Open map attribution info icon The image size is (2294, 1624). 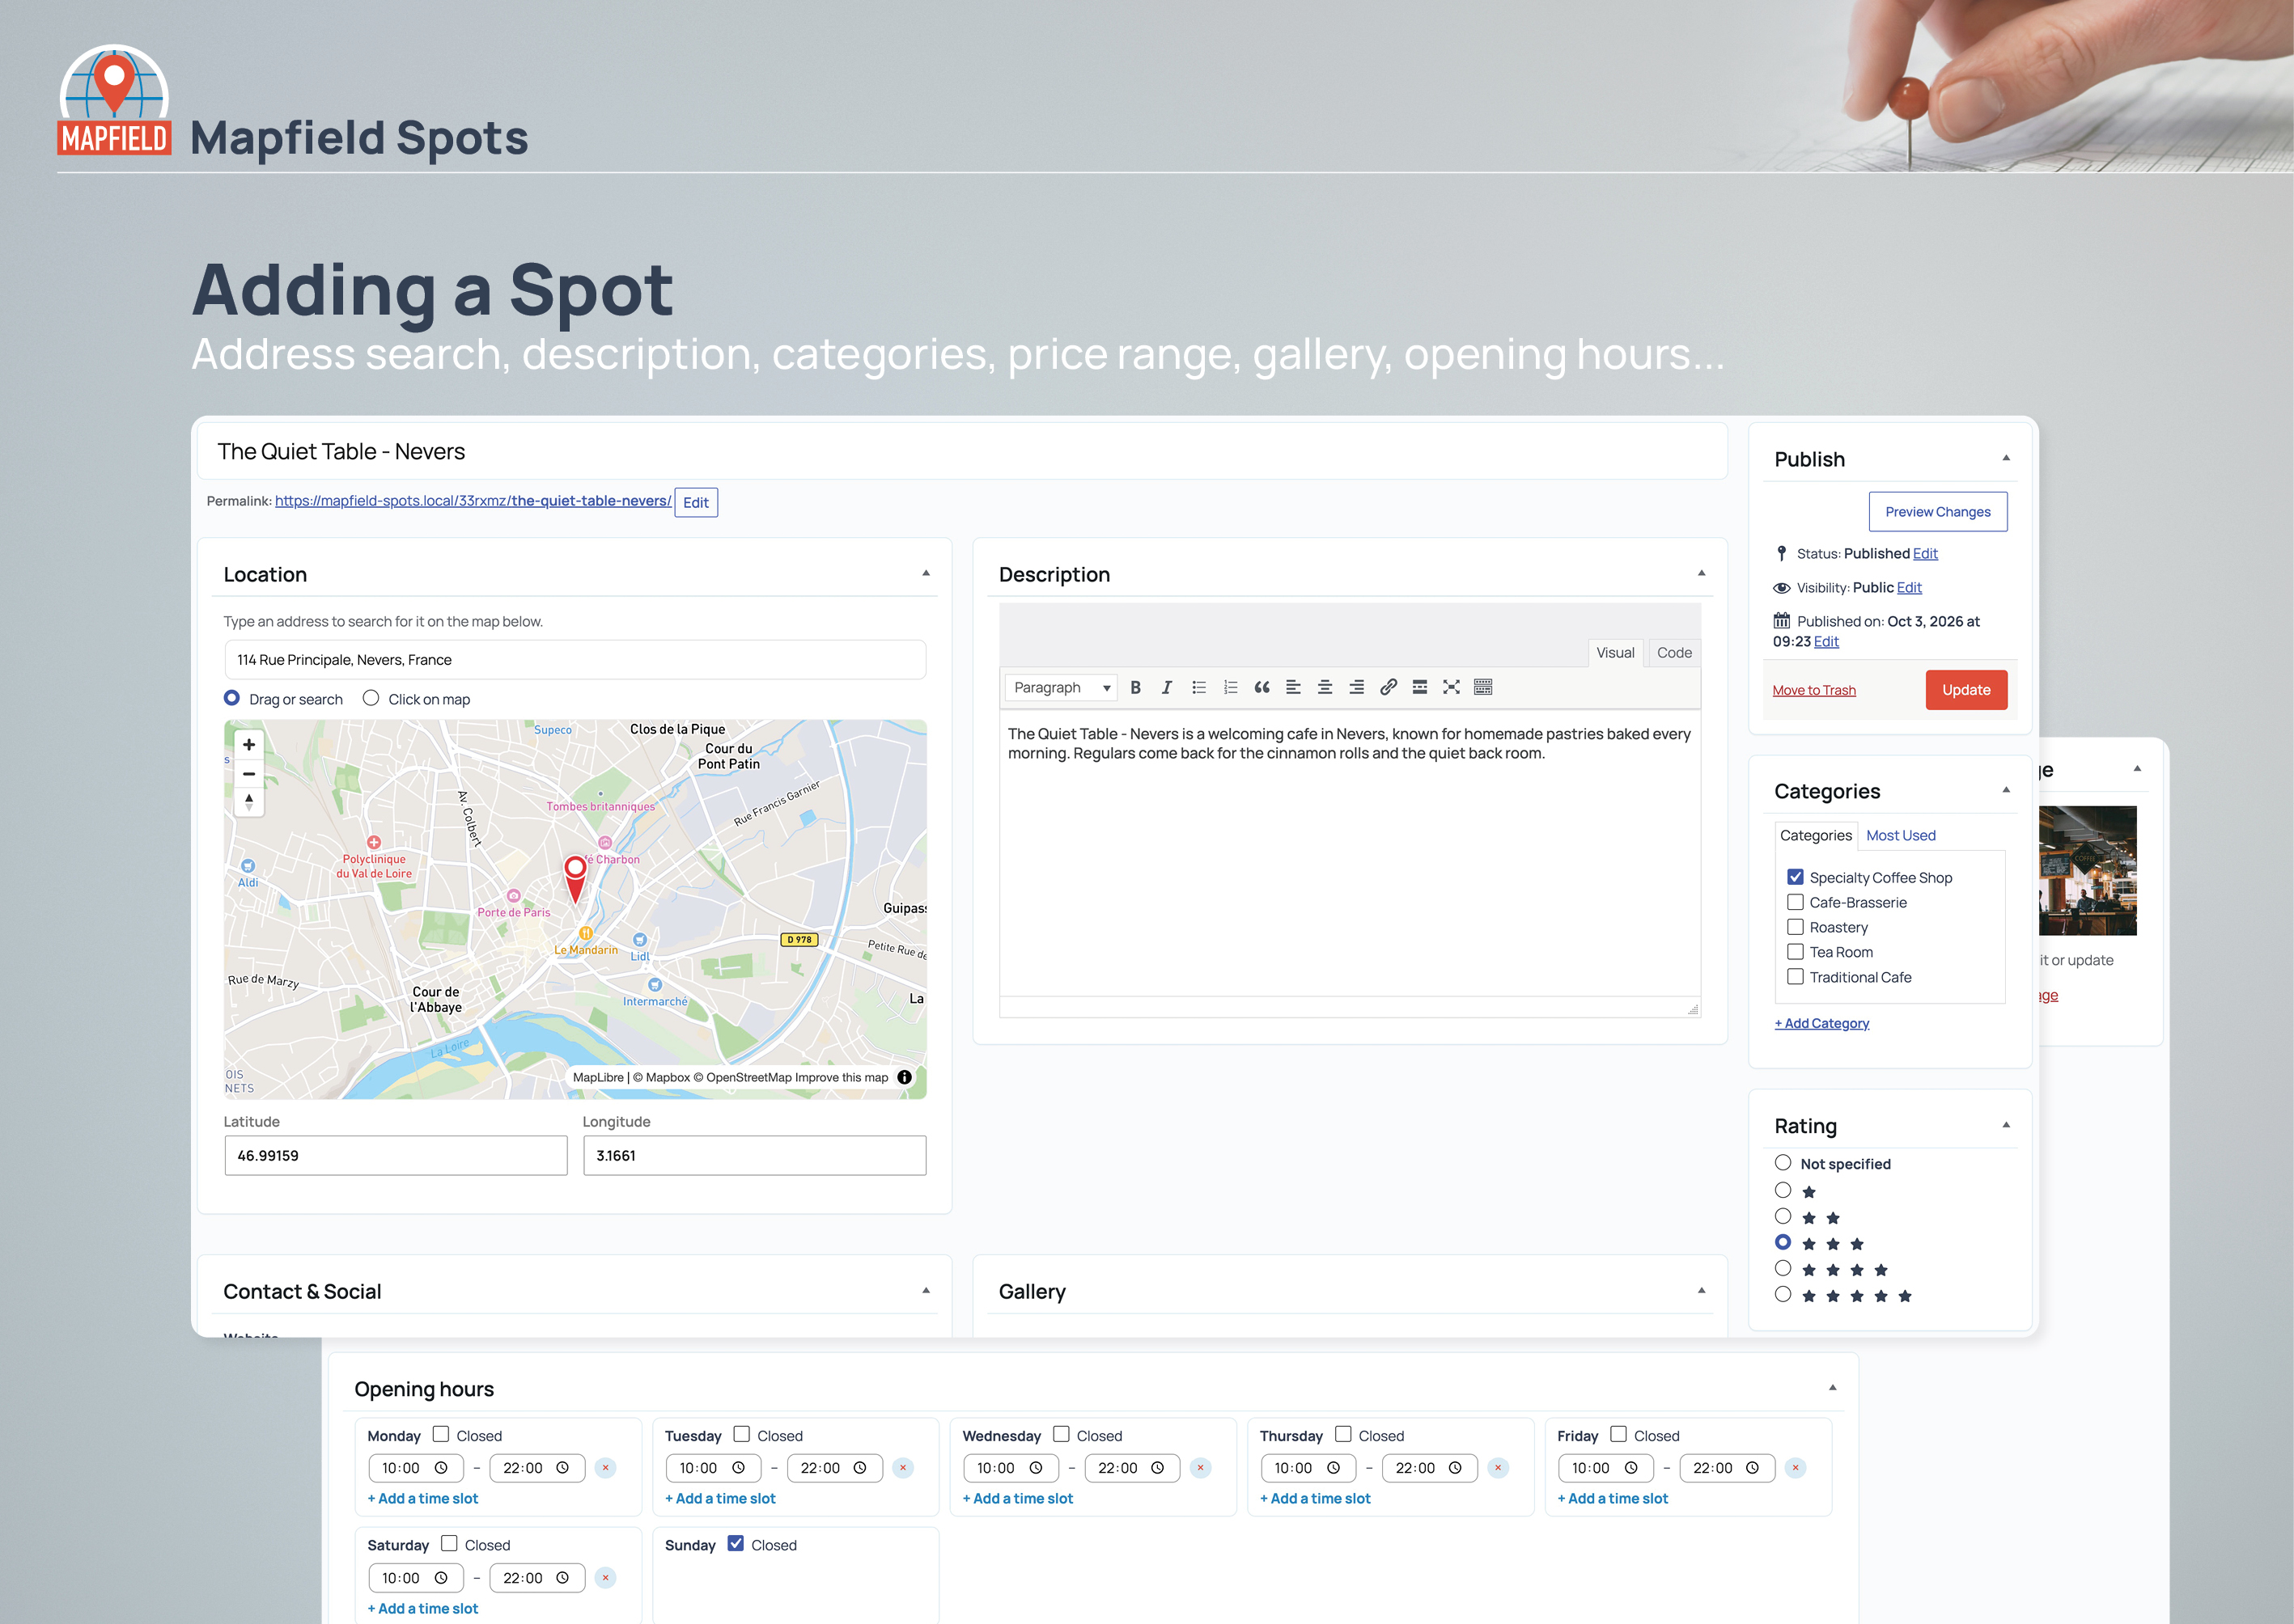(x=905, y=1077)
